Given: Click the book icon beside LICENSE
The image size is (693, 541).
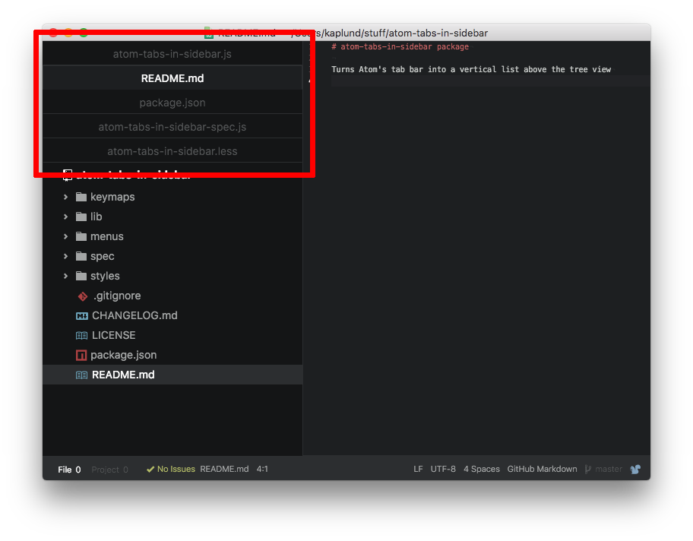Looking at the screenshot, I should click(82, 336).
